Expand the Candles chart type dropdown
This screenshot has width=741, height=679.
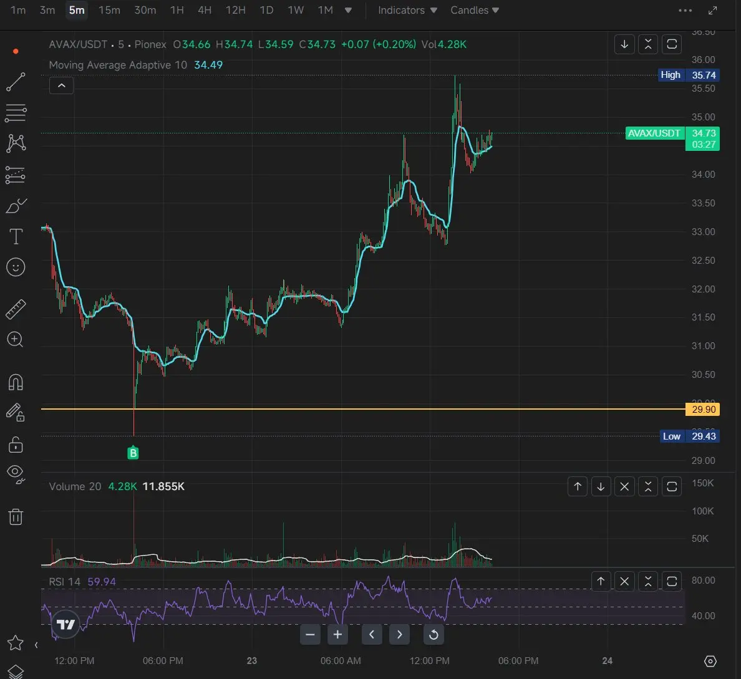475,11
